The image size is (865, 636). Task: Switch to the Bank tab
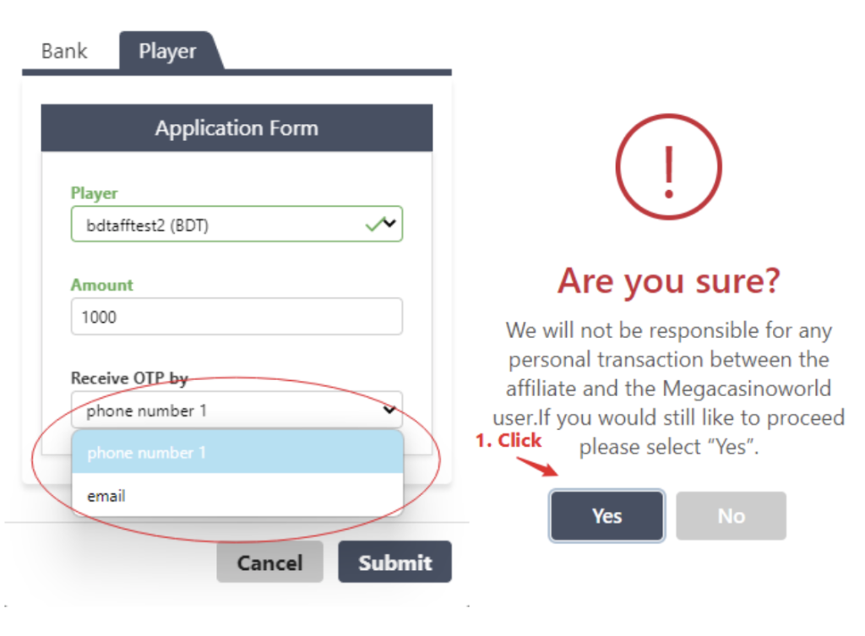(64, 51)
